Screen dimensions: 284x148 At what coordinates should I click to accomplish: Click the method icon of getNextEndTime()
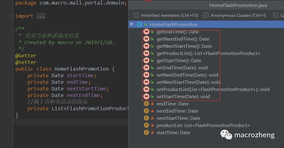point(146,39)
